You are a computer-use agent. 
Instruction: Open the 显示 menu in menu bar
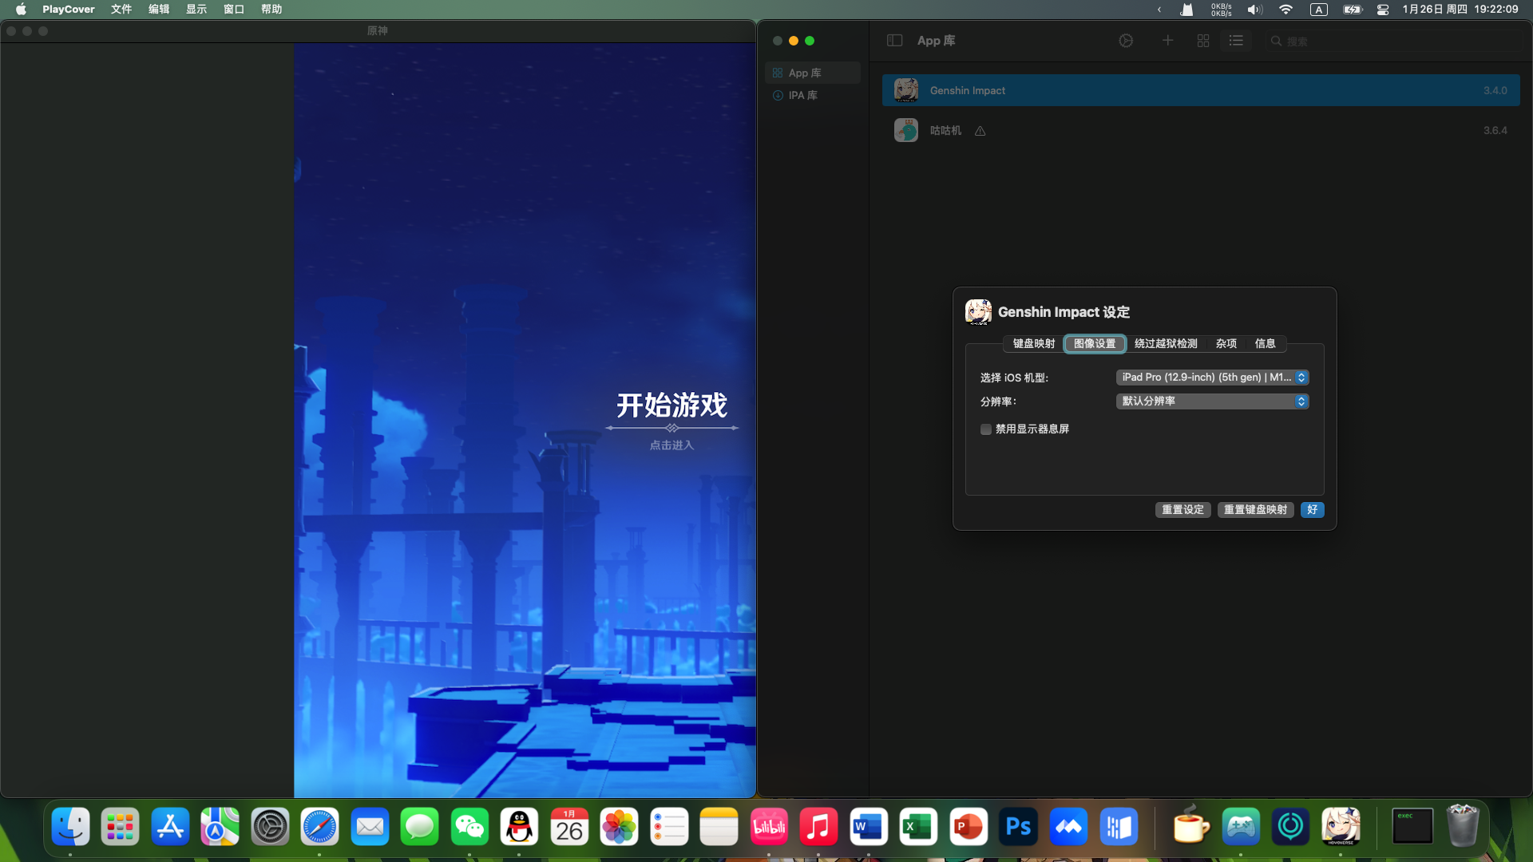click(x=196, y=10)
